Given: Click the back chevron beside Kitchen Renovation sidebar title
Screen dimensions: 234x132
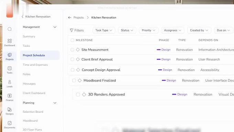Looking at the screenshot, I should (22, 17).
